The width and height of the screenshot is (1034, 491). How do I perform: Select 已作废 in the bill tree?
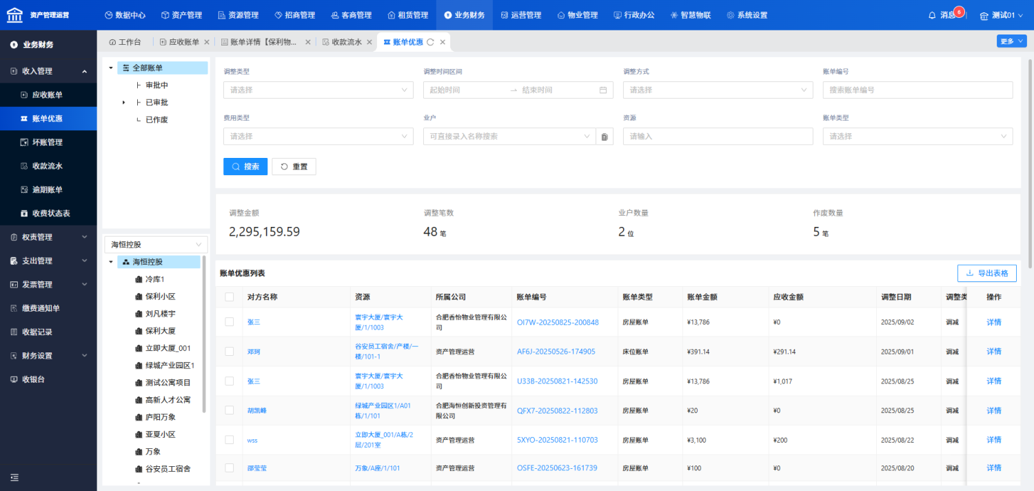[156, 119]
